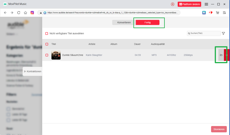Viewport: 230px width, 135px height.
Task: Maximize the MovPilot Music window
Action: click(x=218, y=4)
